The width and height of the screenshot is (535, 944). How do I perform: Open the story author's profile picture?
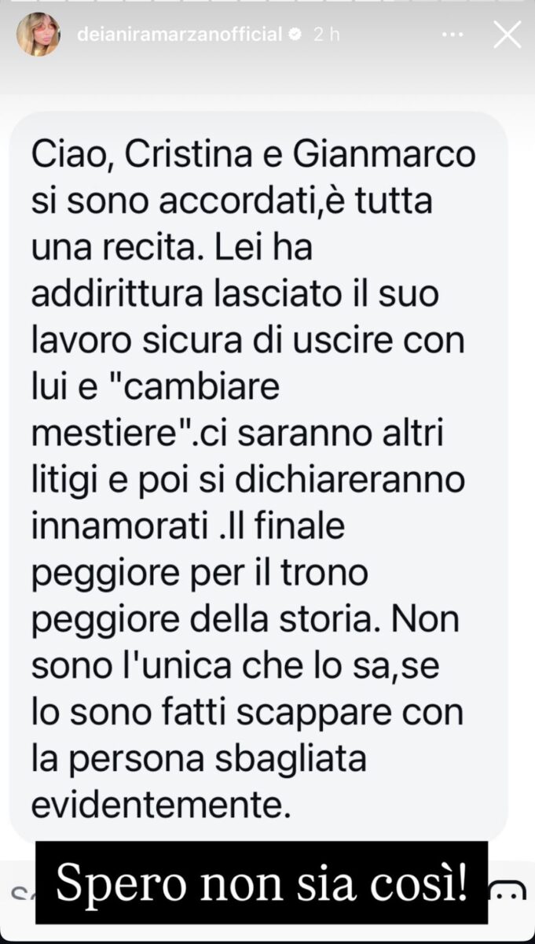(x=38, y=35)
